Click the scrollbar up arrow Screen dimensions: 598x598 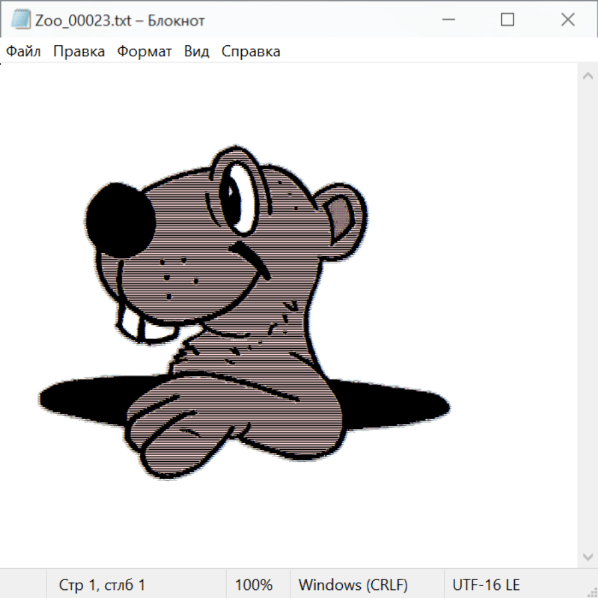coord(587,76)
